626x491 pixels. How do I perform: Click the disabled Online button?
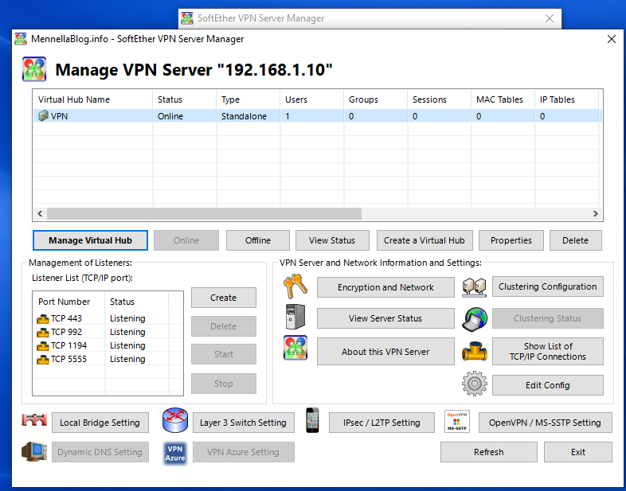point(186,240)
